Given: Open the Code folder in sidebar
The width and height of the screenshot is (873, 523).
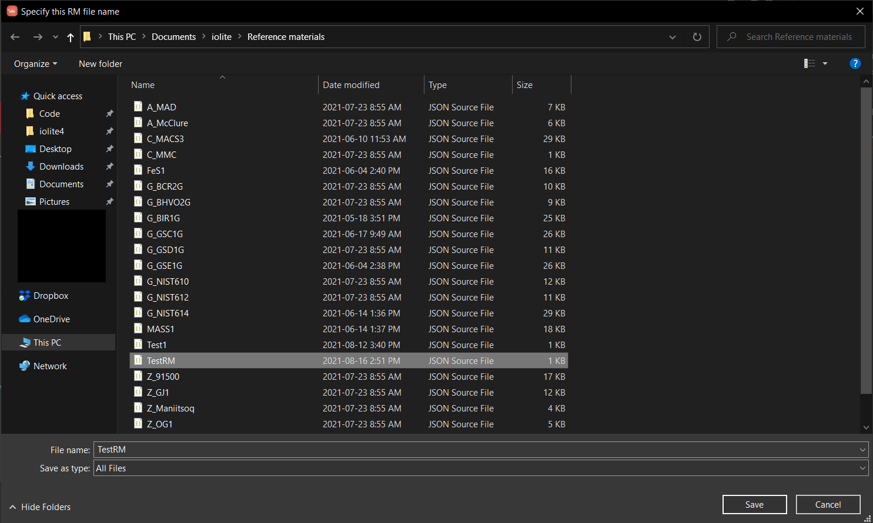Looking at the screenshot, I should coord(49,113).
